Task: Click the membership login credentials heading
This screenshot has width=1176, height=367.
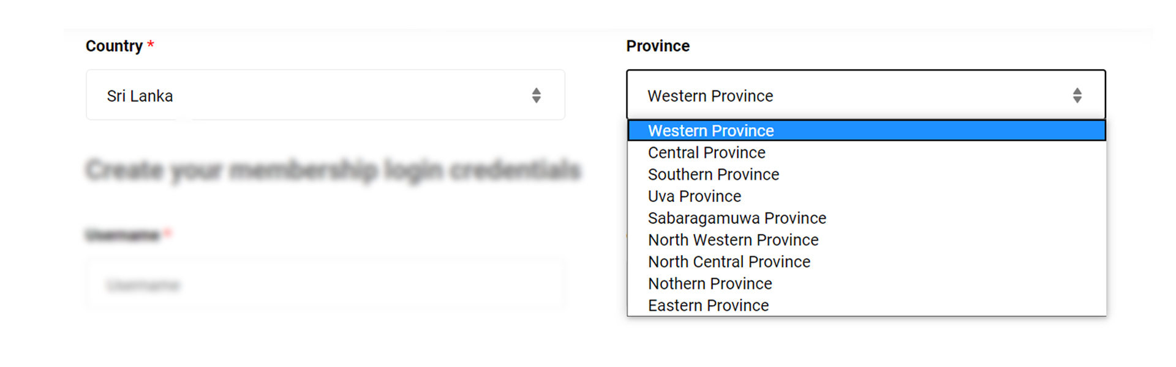Action: click(333, 171)
